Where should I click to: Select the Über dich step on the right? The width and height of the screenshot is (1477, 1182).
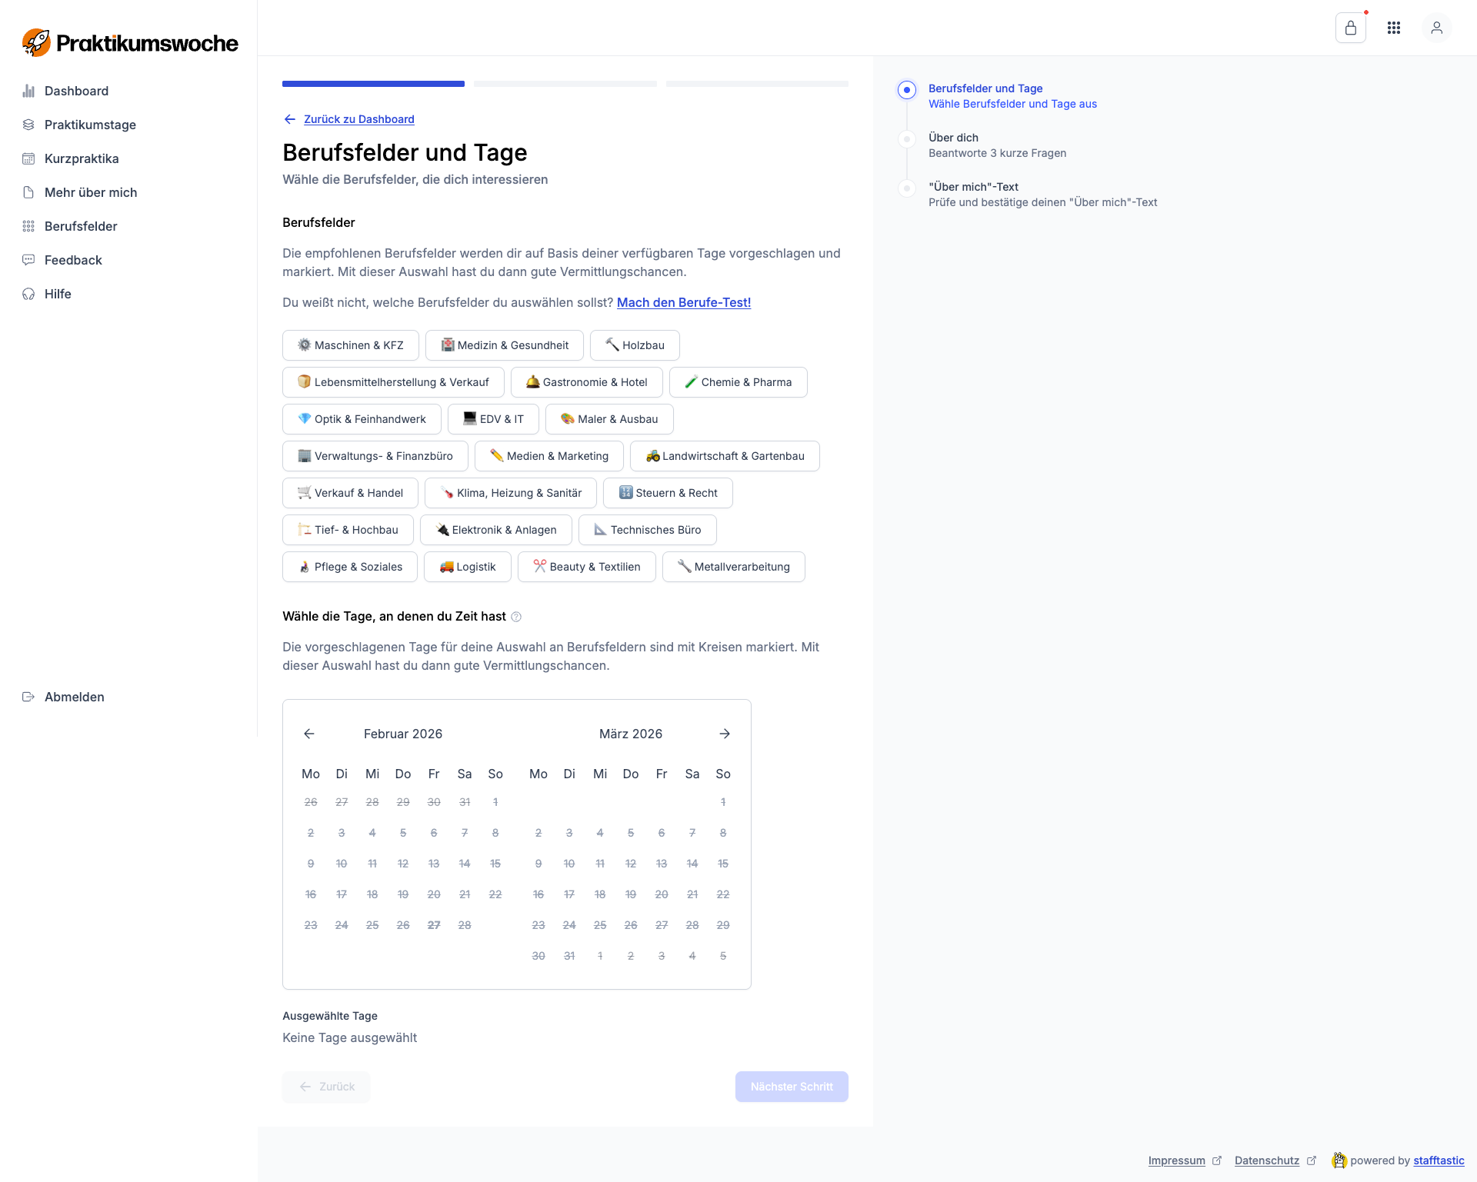coord(953,138)
